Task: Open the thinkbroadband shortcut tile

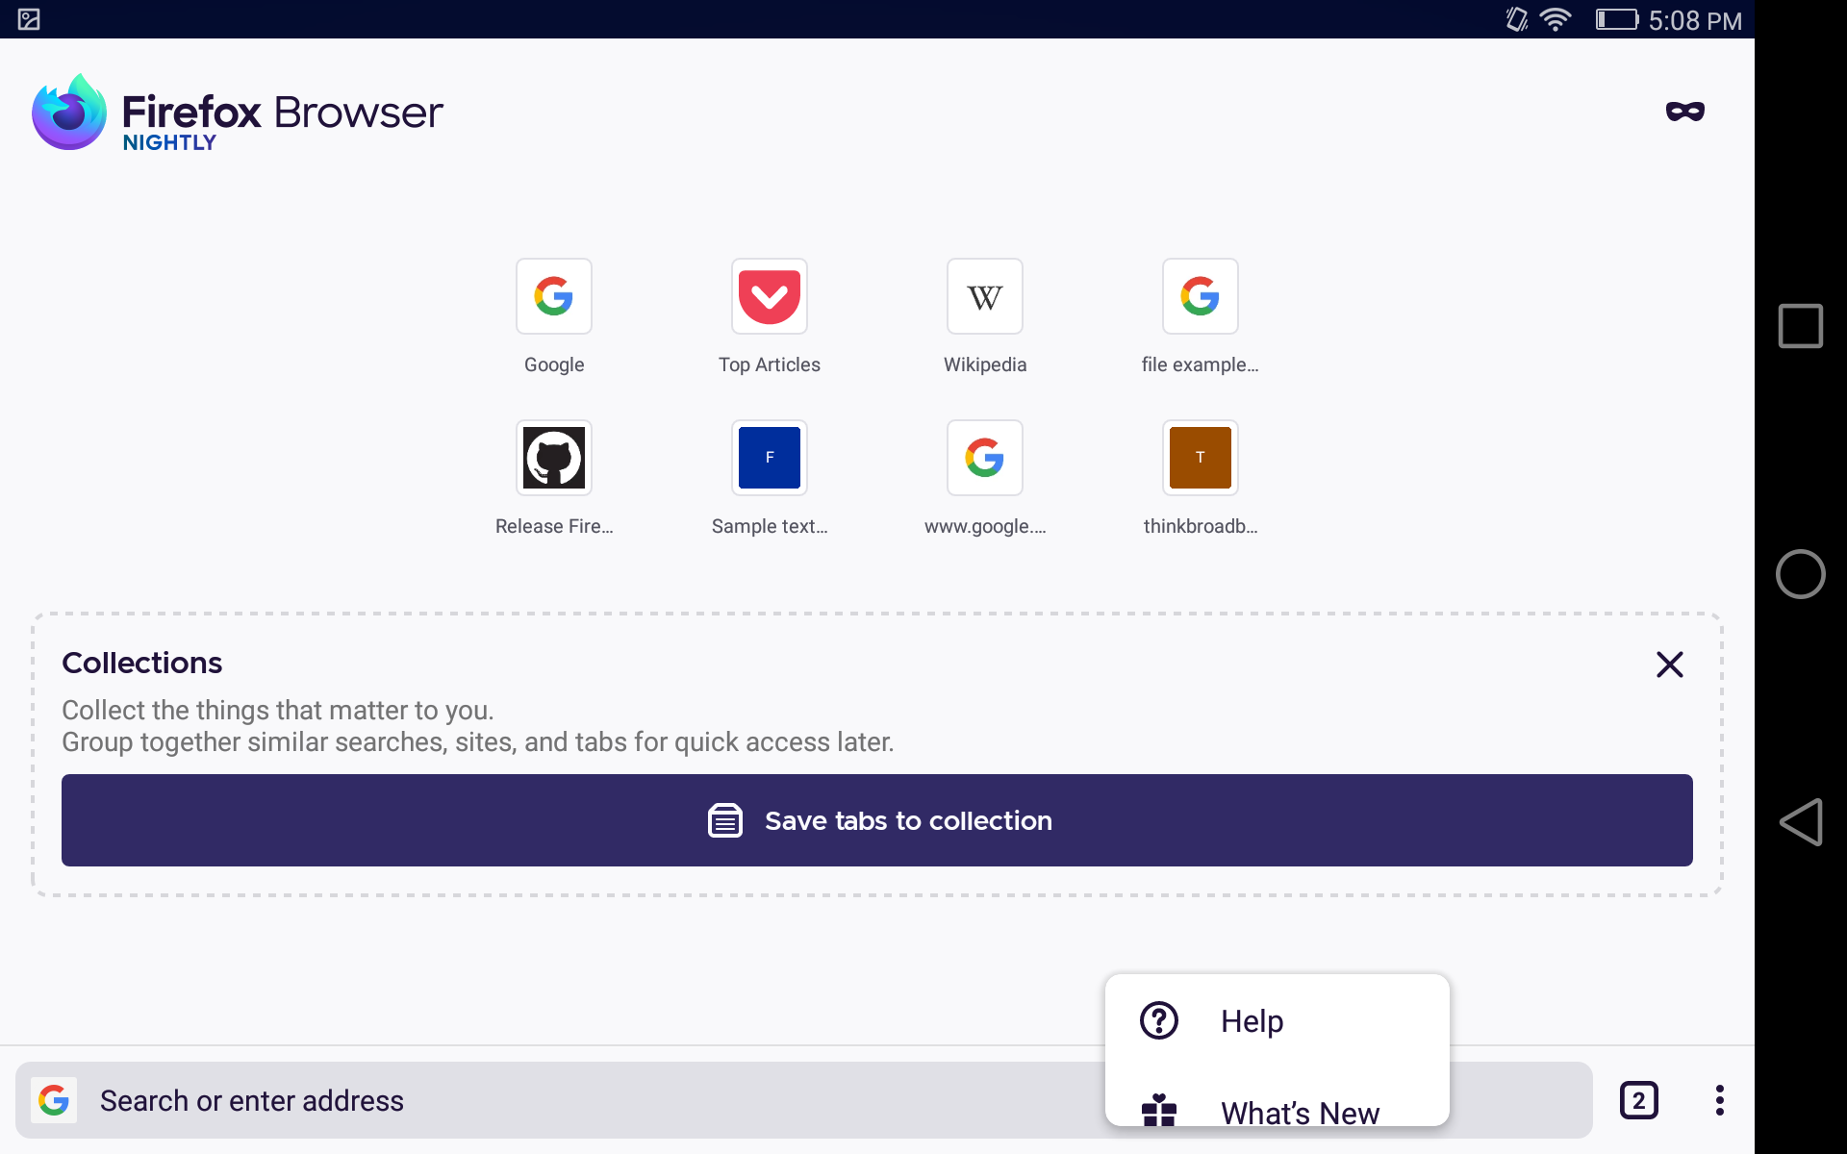Action: (1200, 458)
